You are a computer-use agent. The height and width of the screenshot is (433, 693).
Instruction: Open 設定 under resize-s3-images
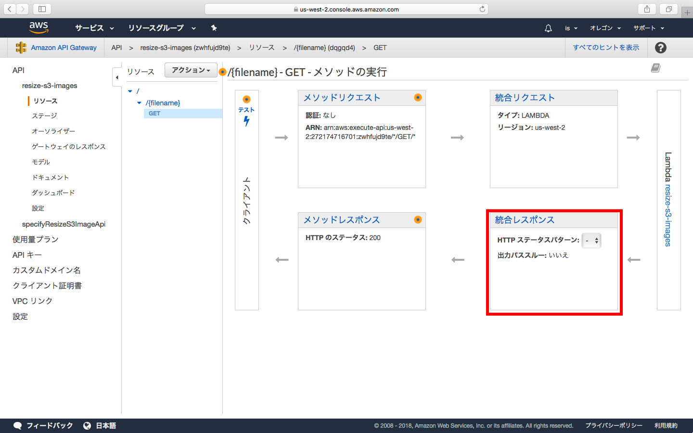(38, 208)
